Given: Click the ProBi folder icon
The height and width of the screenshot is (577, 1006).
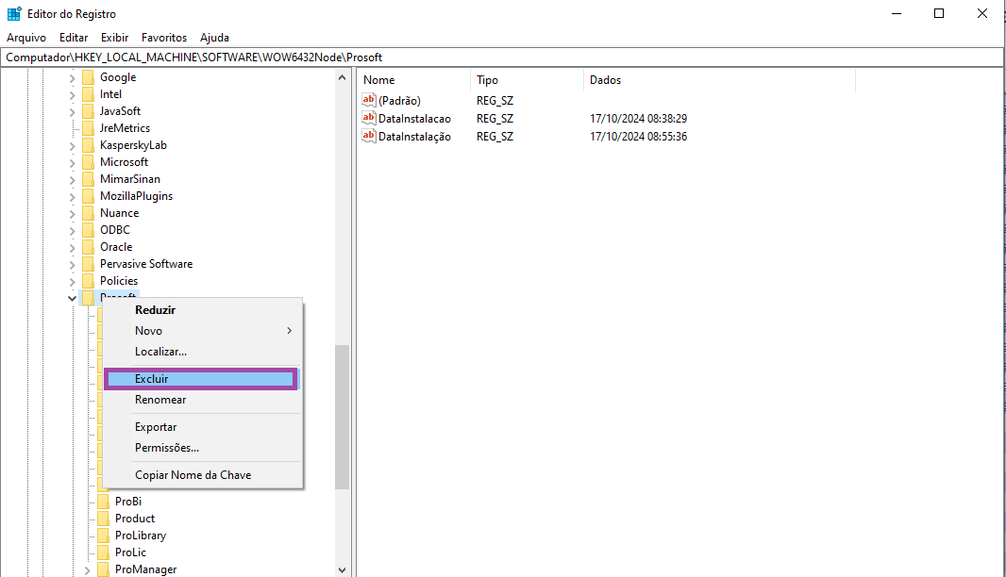Looking at the screenshot, I should (103, 502).
